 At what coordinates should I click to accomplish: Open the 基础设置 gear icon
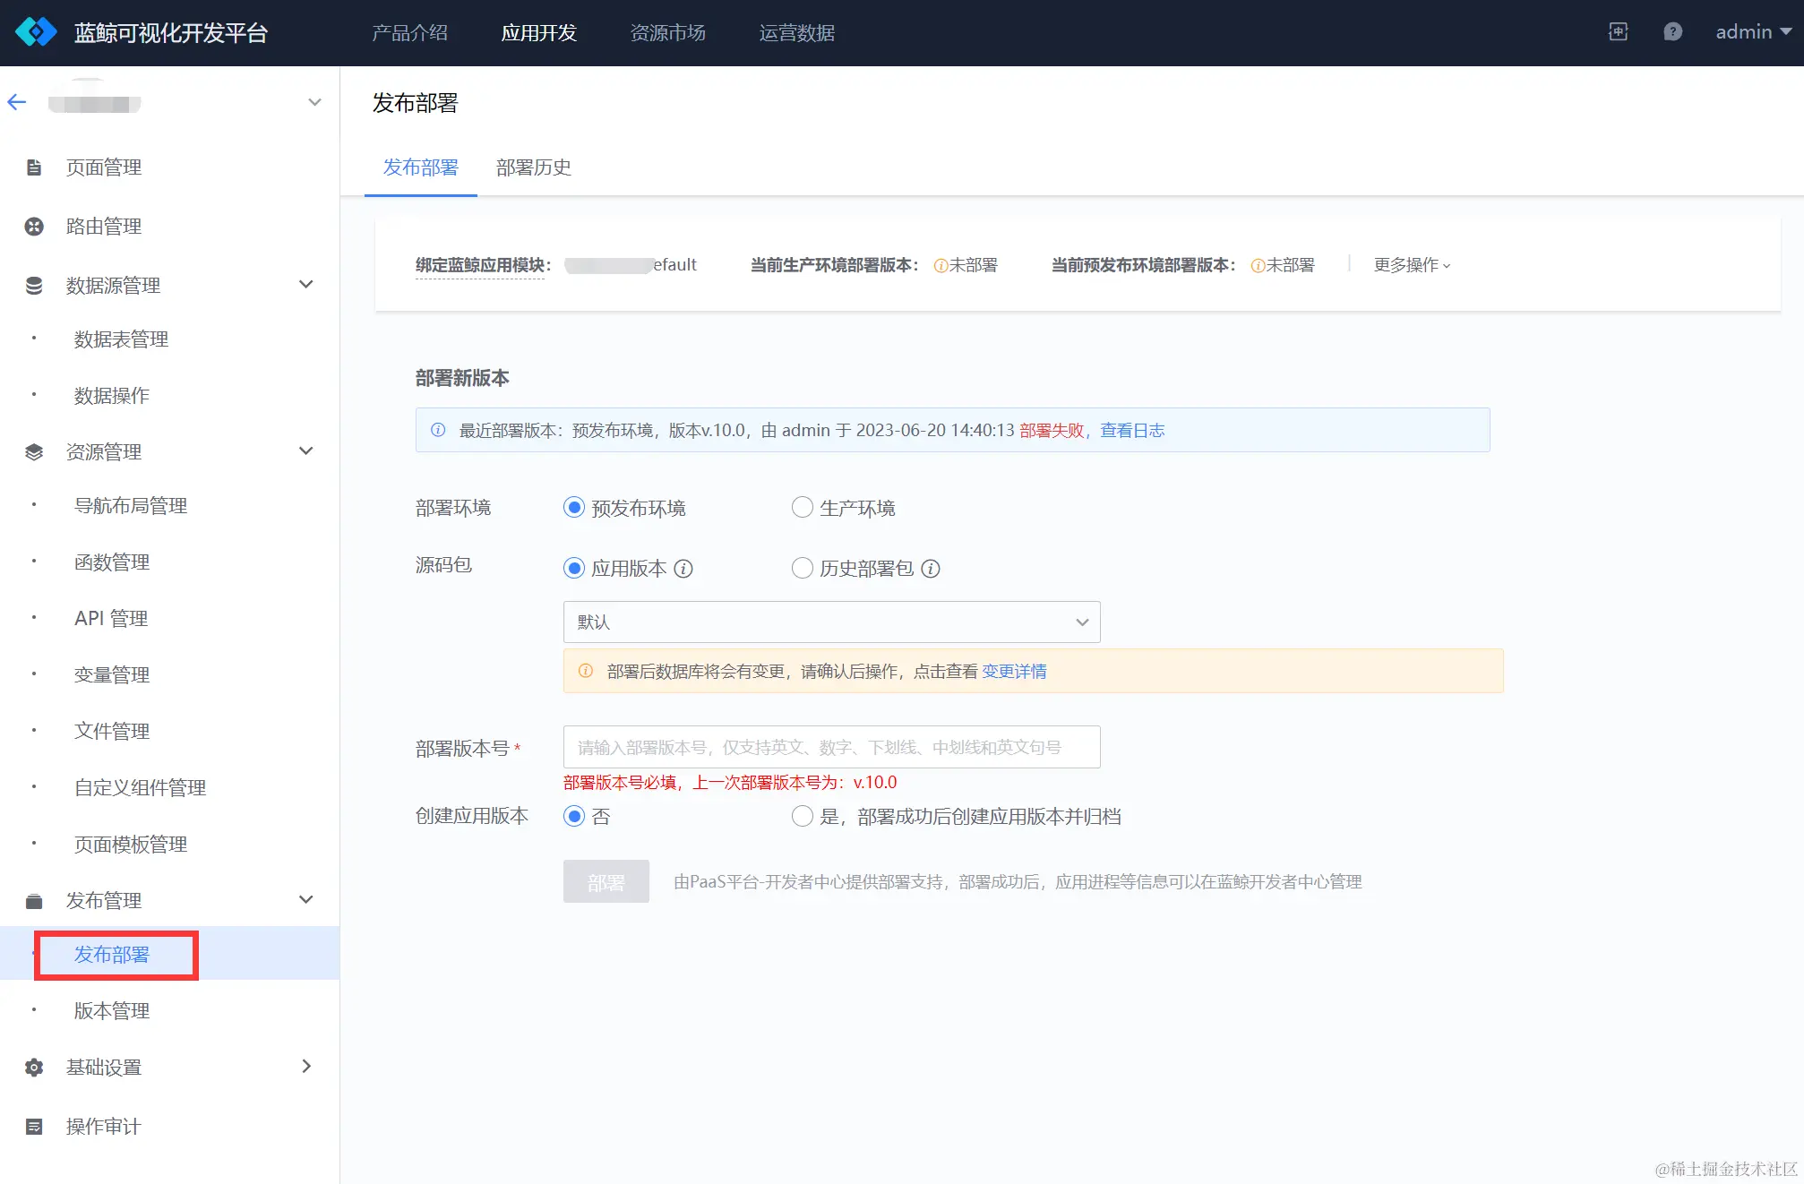(34, 1067)
